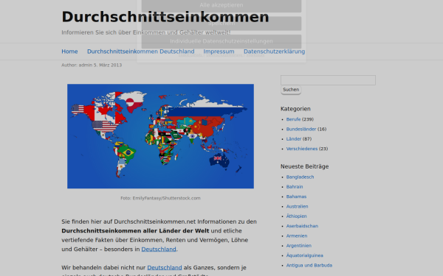Click the 'Foto: EmilyFantasy/Shutterstock.com' caption
This screenshot has height=276, width=443.
point(160,198)
